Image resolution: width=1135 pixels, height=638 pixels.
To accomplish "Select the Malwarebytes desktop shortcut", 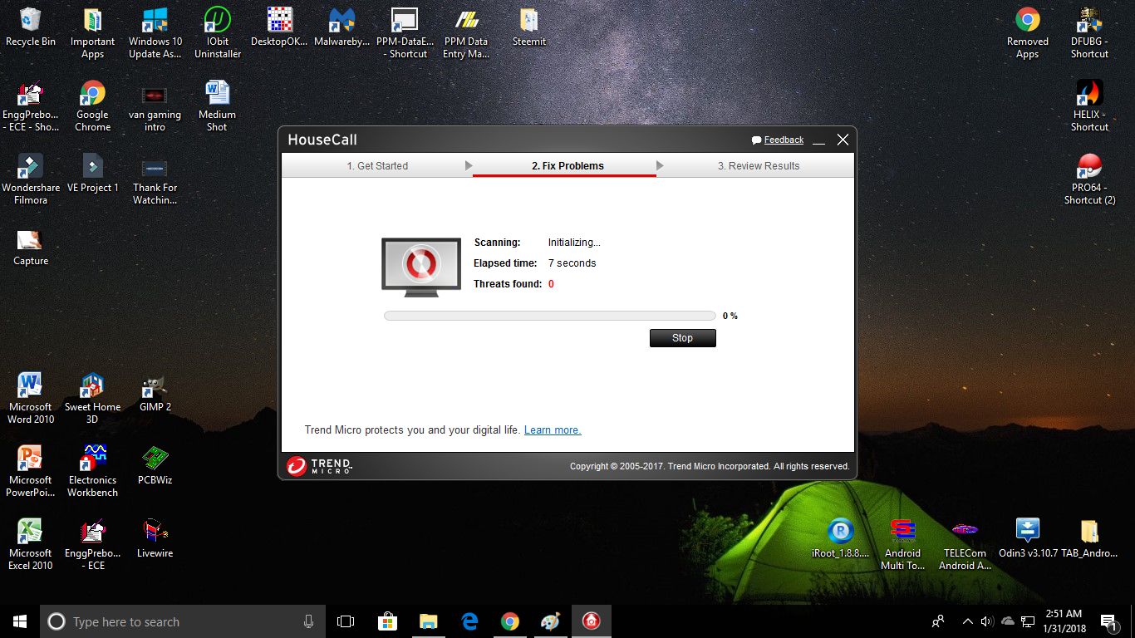I will coord(342,27).
